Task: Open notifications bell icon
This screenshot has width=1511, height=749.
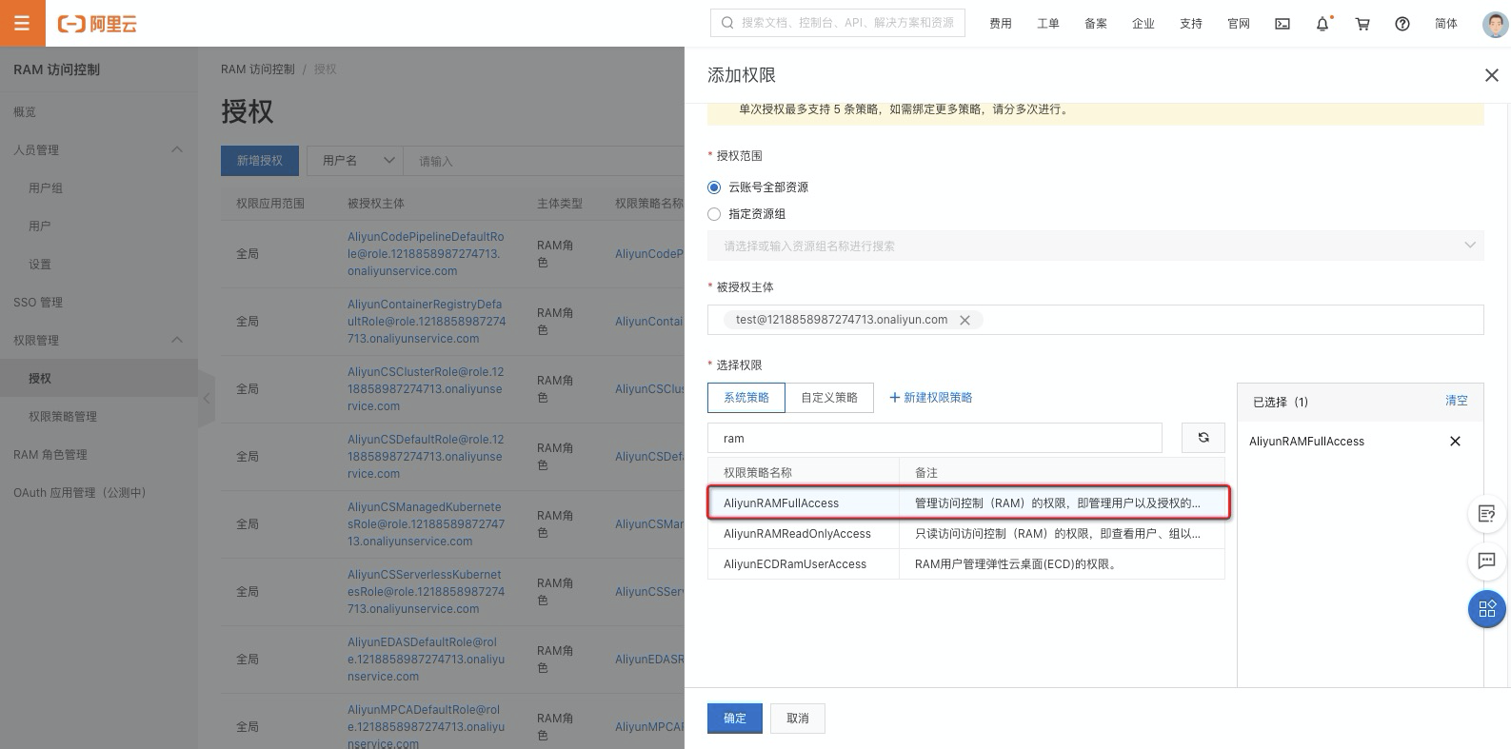Action: (1322, 24)
